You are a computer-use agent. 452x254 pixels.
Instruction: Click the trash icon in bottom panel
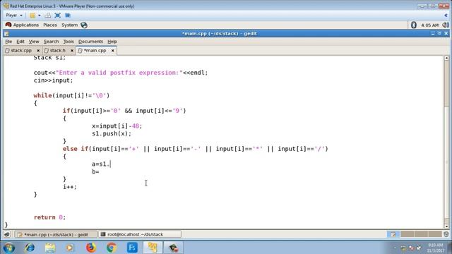tap(446, 234)
